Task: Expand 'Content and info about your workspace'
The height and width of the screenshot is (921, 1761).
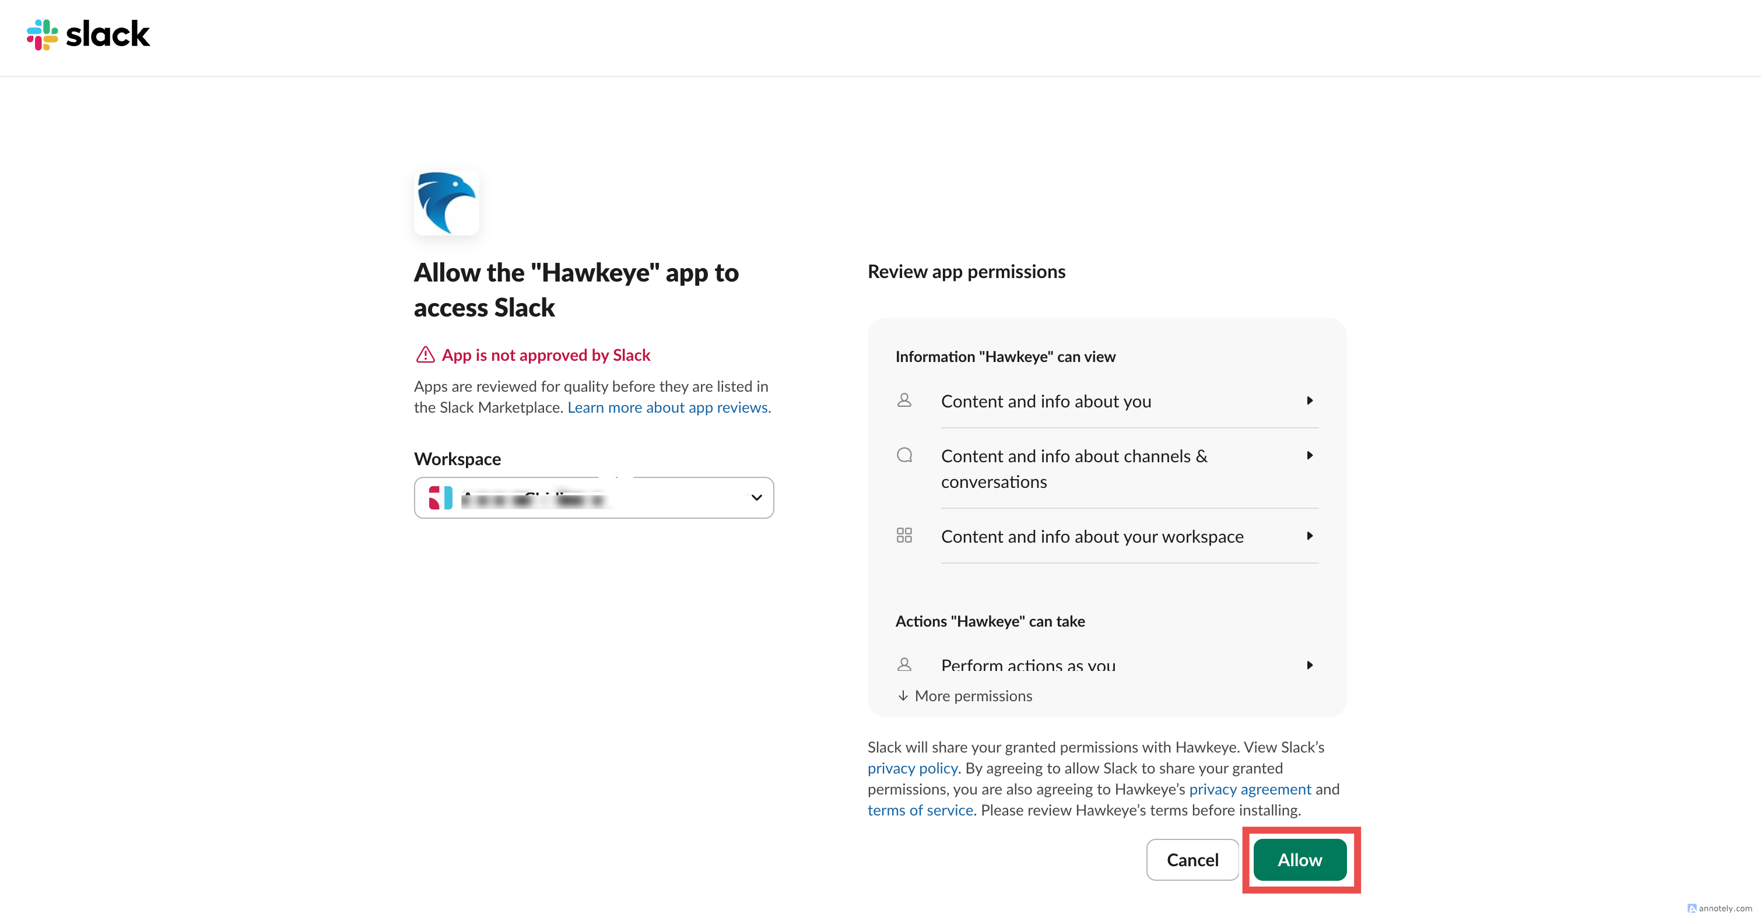Action: point(1310,536)
